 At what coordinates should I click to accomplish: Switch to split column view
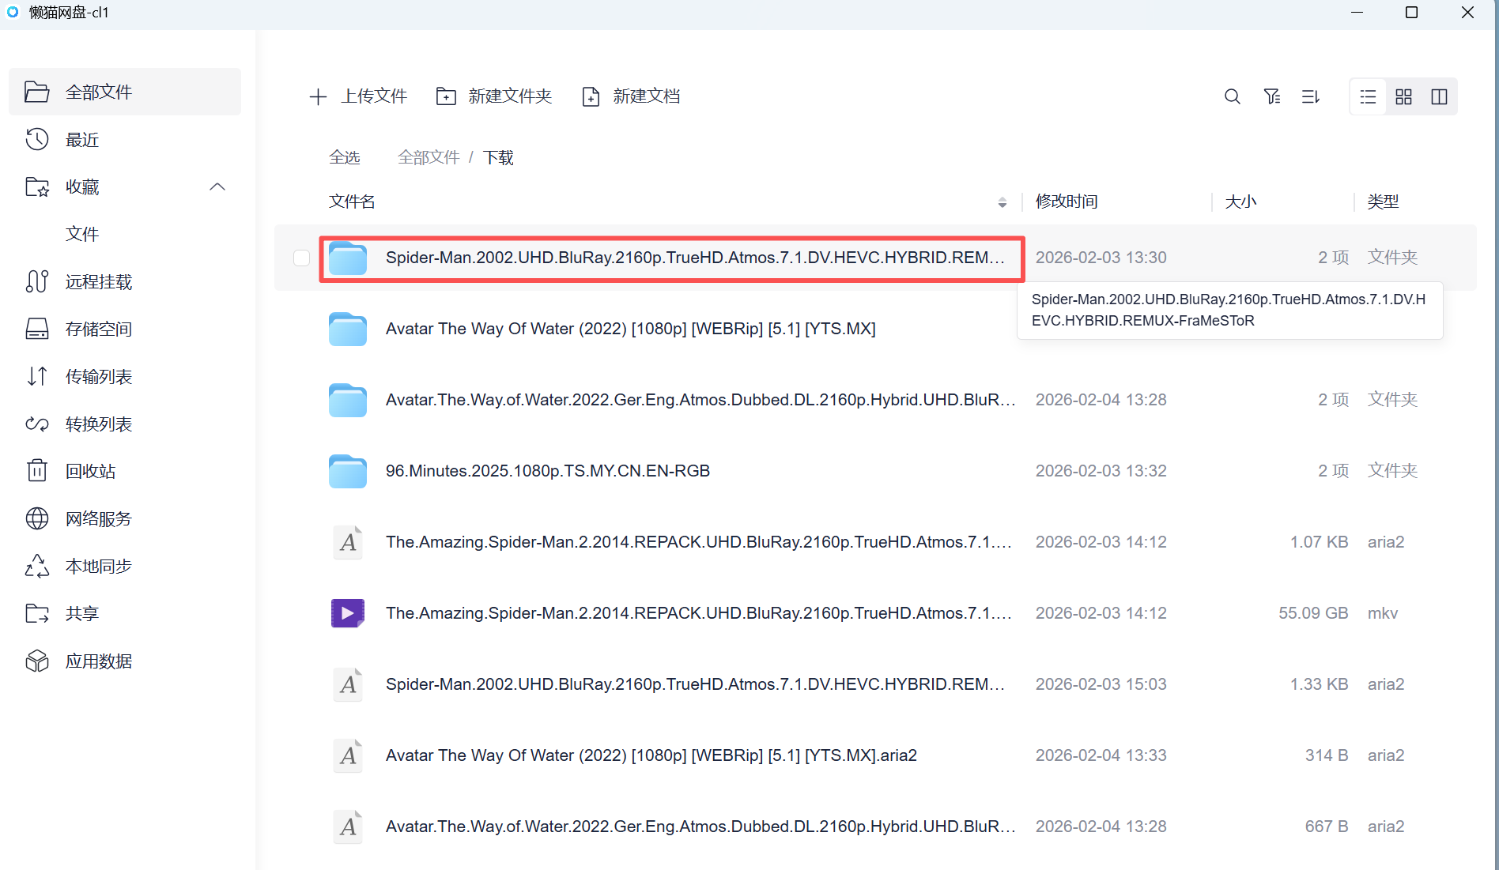point(1439,96)
